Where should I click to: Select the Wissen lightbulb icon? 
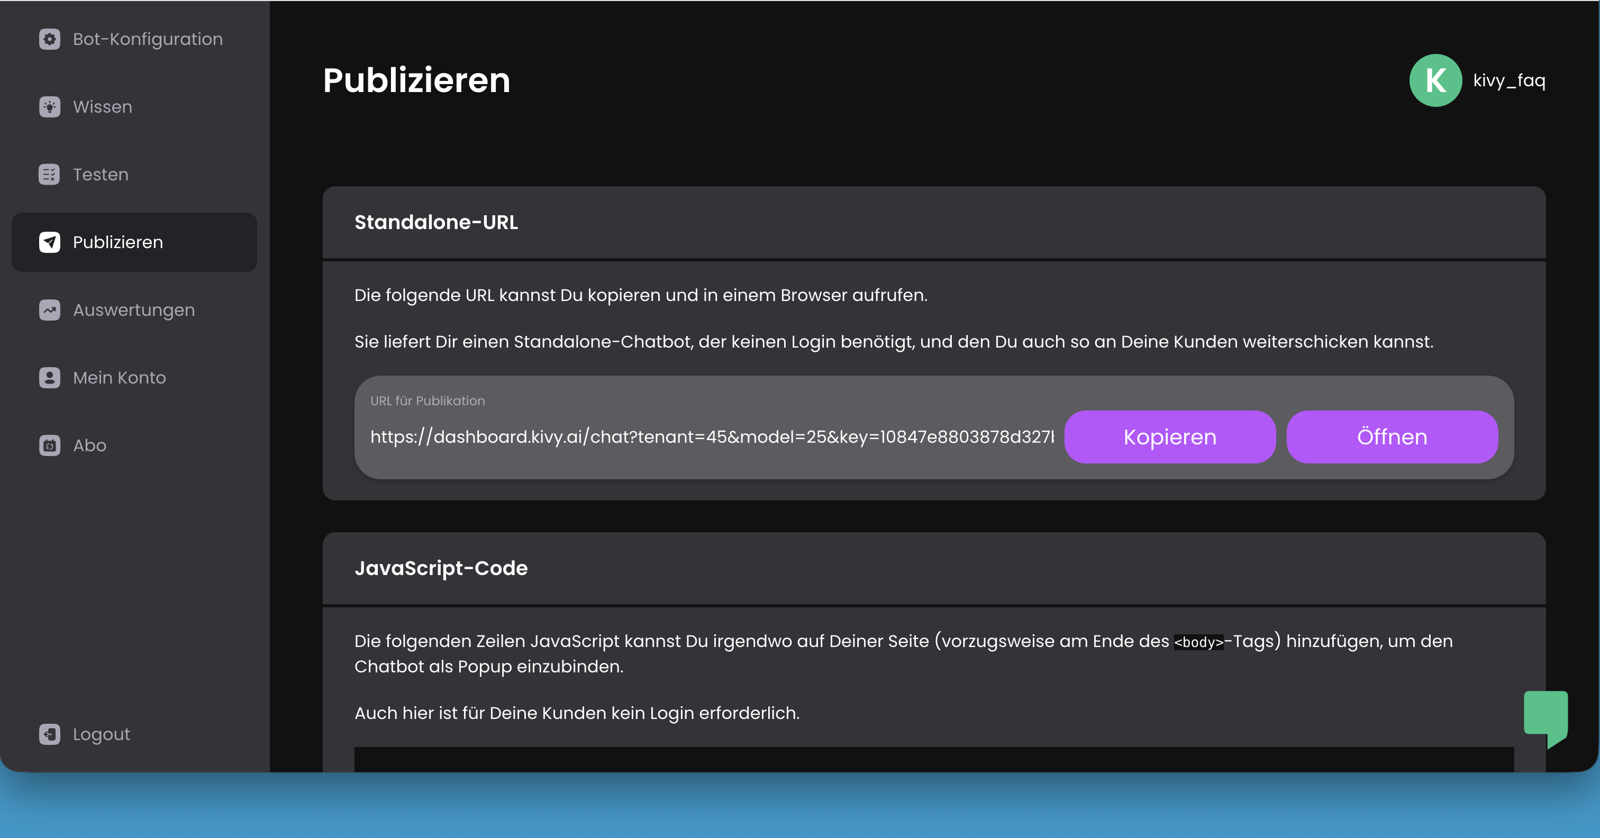pyautogui.click(x=49, y=106)
